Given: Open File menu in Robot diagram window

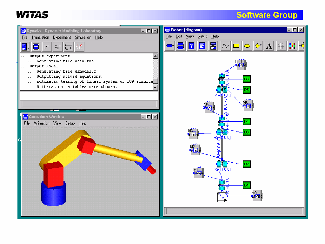Looking at the screenshot, I should coord(169,36).
